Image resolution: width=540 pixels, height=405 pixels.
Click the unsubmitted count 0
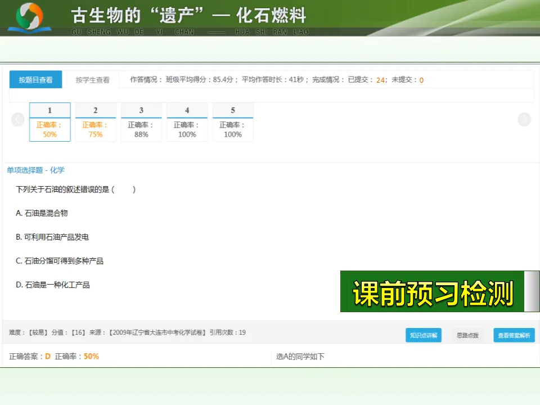point(421,80)
